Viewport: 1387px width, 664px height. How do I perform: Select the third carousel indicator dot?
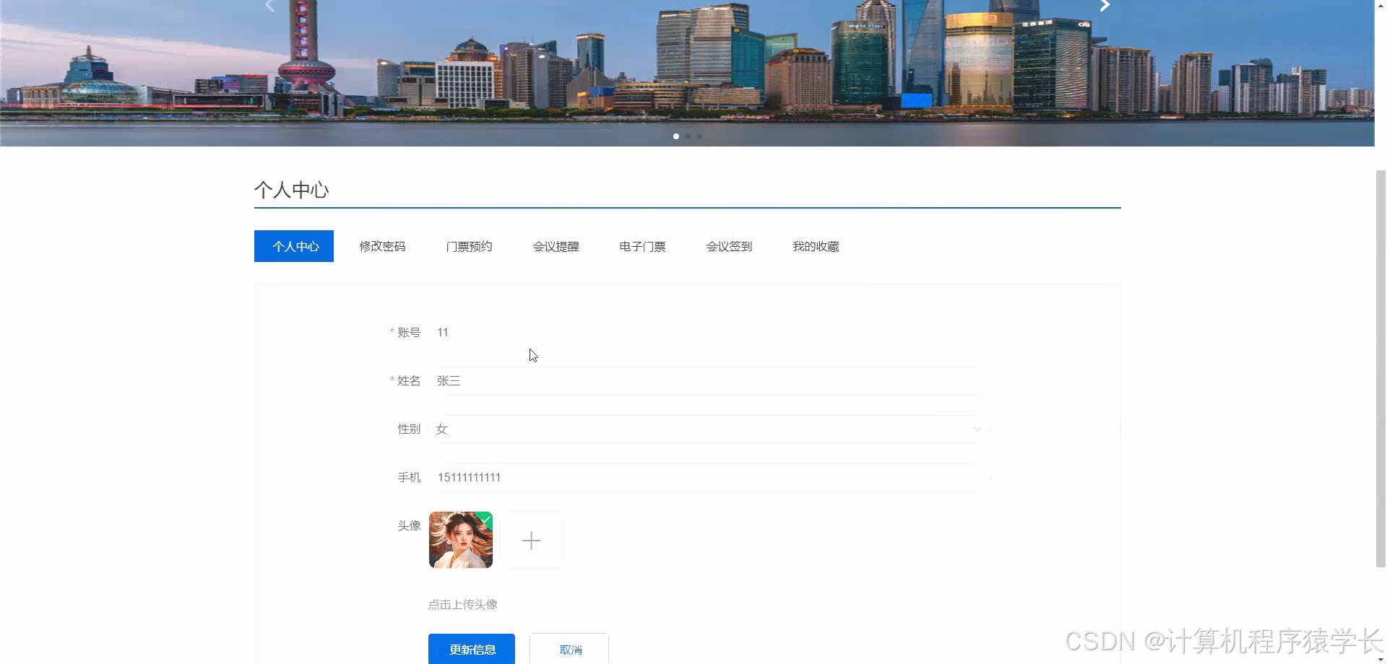[x=699, y=136]
